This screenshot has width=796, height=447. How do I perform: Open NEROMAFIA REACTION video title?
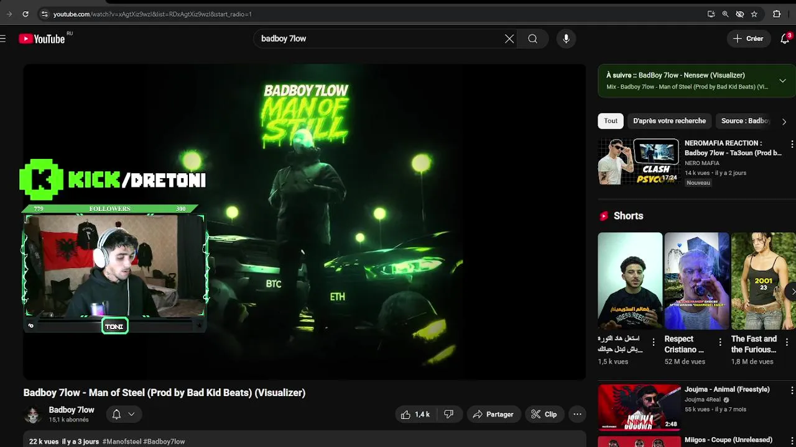tap(733, 148)
